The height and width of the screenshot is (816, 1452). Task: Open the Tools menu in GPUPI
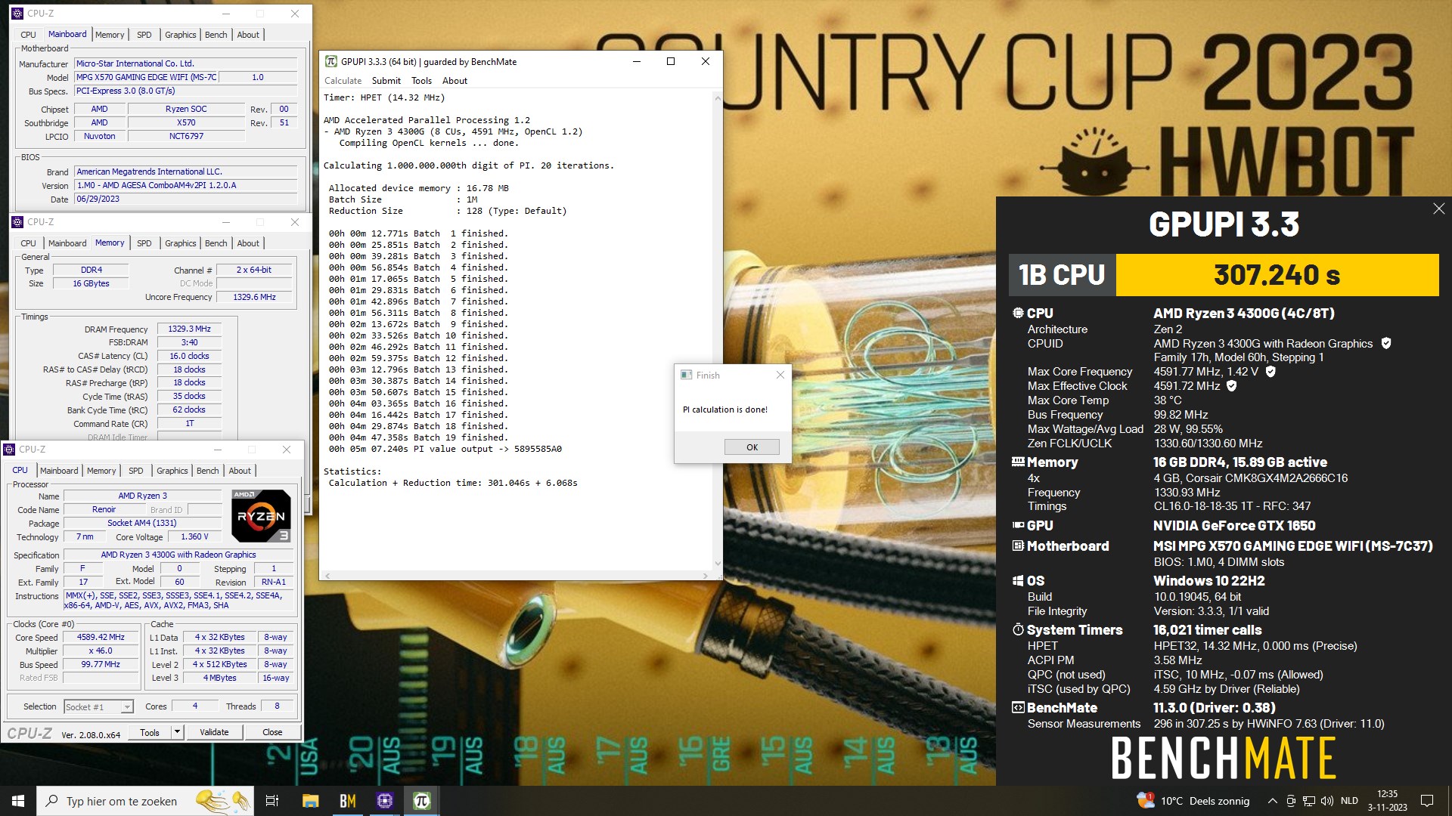click(421, 81)
